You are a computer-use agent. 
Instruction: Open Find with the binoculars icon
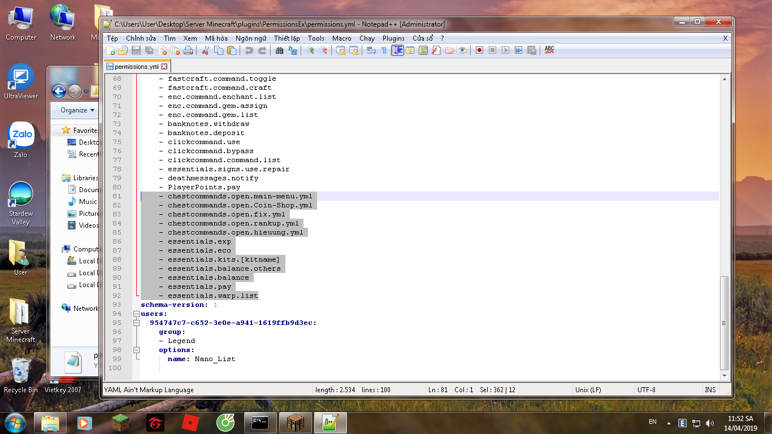[279, 50]
